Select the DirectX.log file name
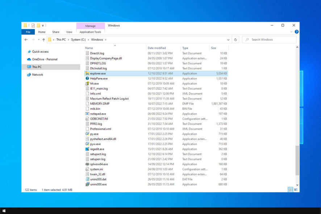 pos(97,53)
